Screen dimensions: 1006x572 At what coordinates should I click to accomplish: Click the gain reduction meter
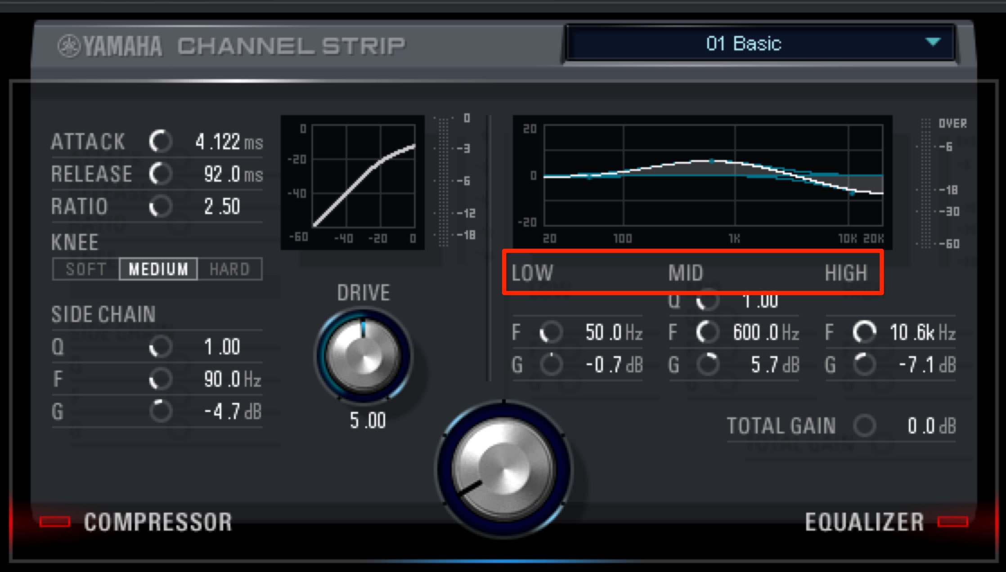click(444, 182)
